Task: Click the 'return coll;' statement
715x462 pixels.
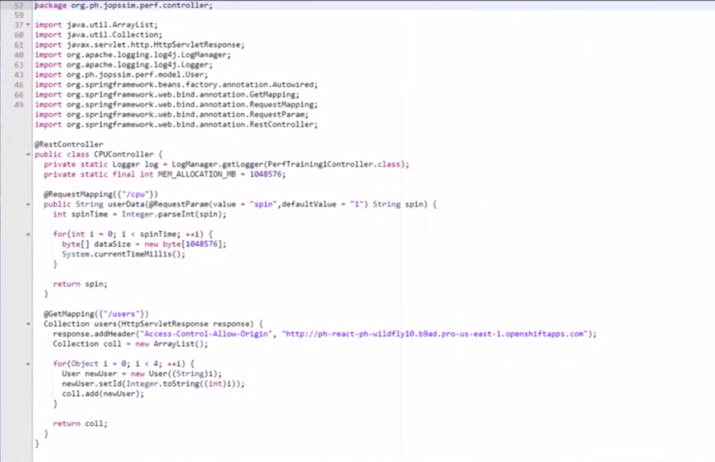Action: (x=80, y=424)
